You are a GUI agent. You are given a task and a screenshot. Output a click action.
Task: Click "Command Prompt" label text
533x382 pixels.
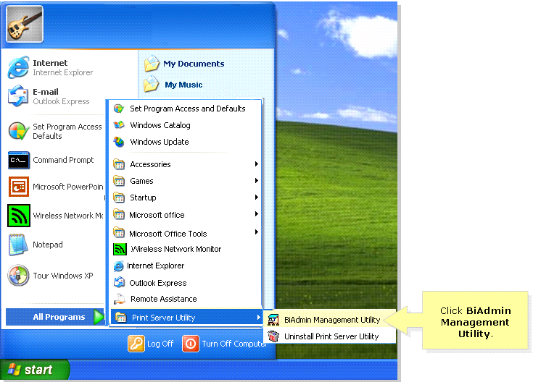click(63, 160)
